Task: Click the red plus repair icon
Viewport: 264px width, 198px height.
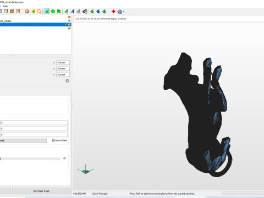Action: (x=113, y=12)
